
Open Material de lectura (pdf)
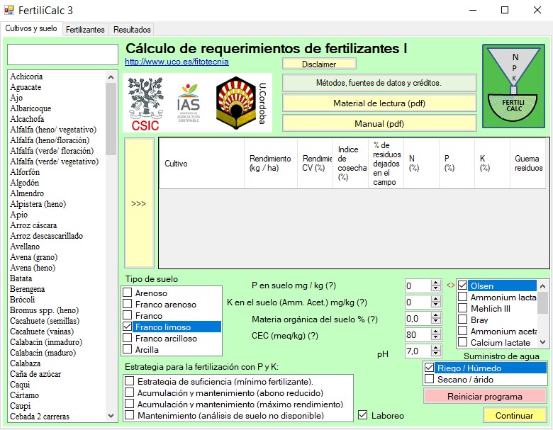[379, 103]
